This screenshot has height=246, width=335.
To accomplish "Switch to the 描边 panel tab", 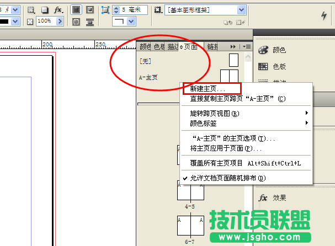I will coord(173,46).
